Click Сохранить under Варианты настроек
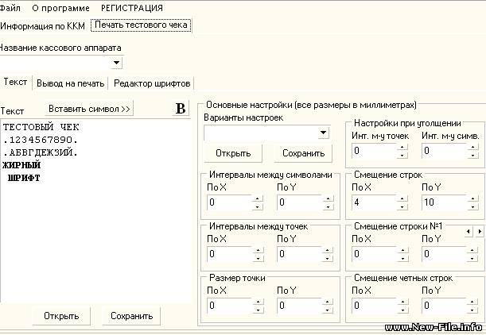The height and width of the screenshot is (335, 486). tap(303, 153)
